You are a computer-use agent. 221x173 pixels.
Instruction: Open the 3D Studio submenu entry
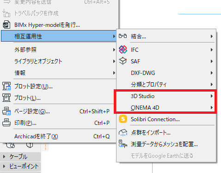click(166, 96)
